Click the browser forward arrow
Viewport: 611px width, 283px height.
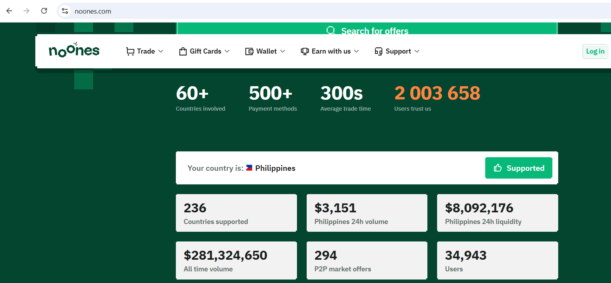26,11
